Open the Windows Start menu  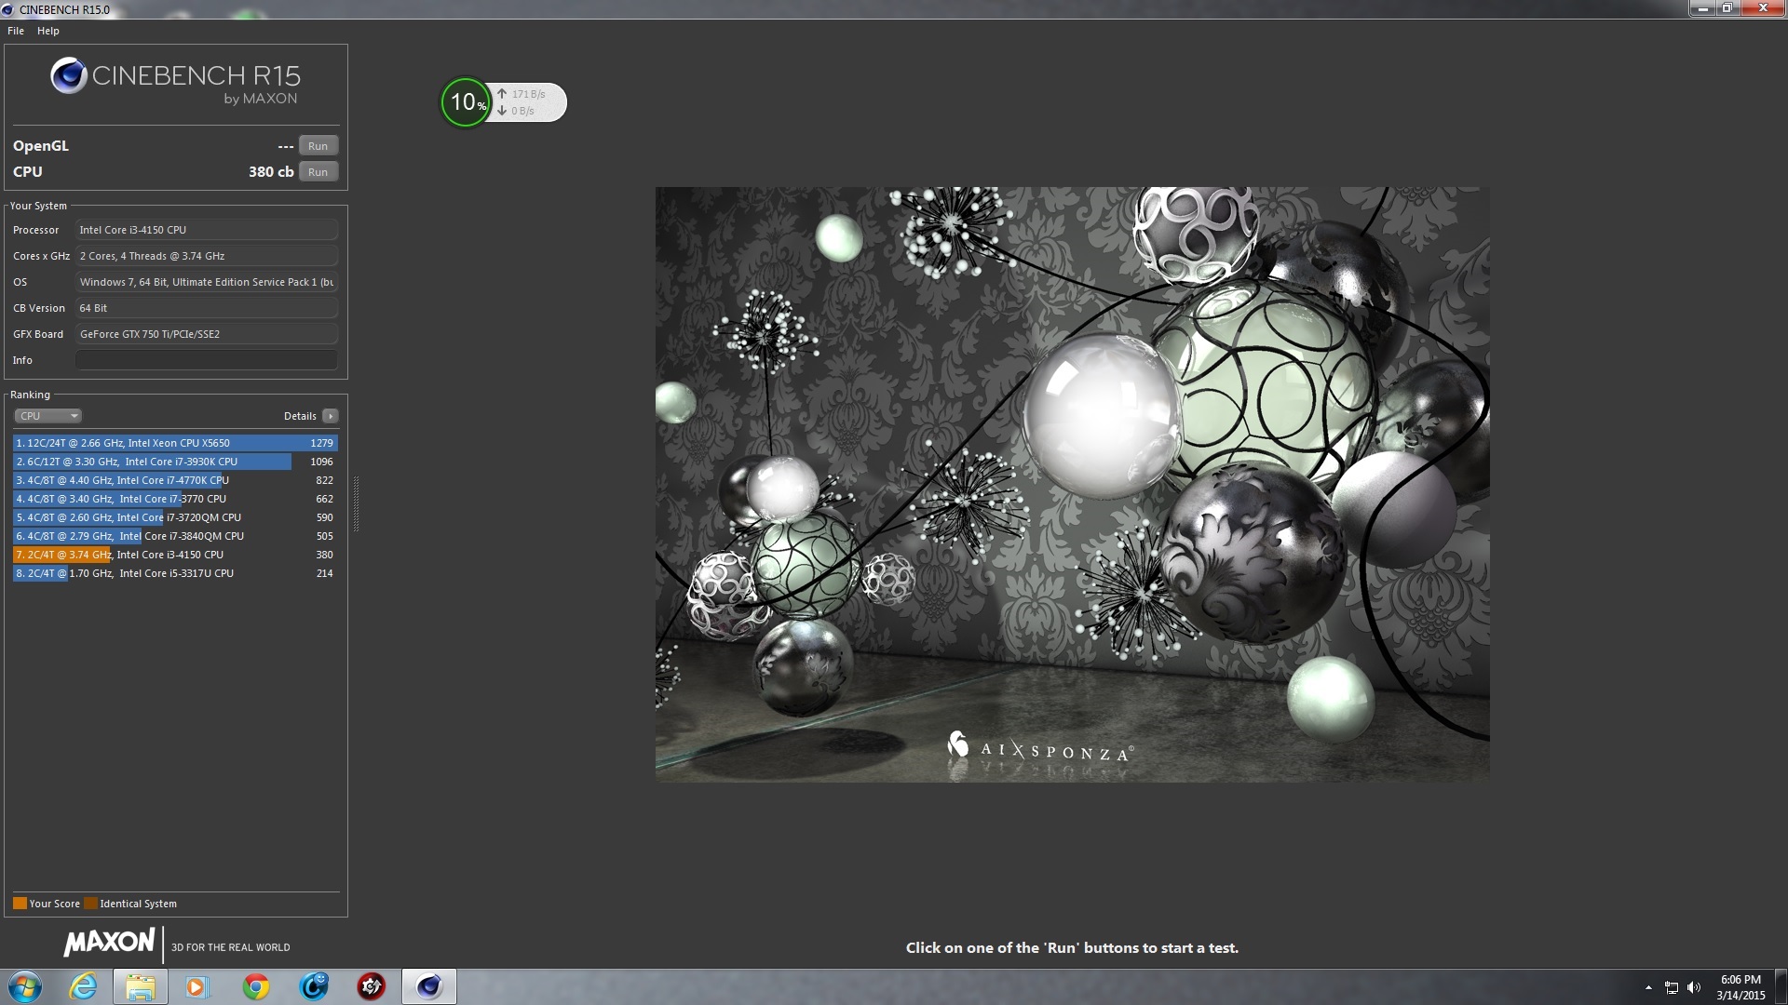(25, 986)
